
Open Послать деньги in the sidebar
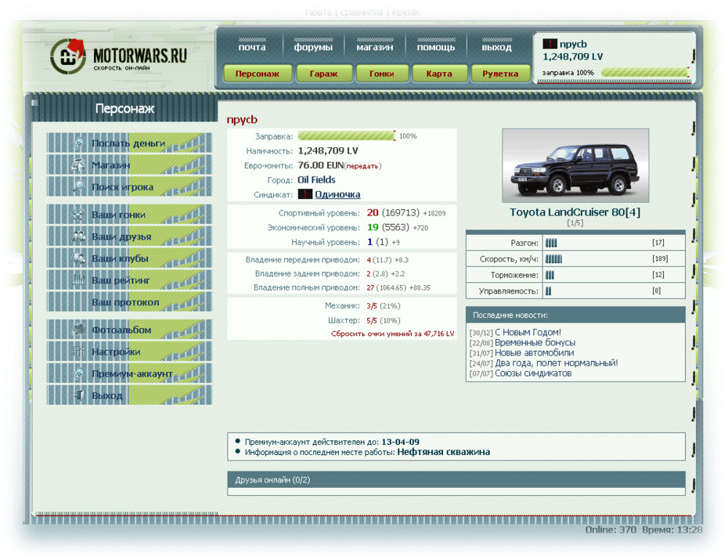[129, 143]
